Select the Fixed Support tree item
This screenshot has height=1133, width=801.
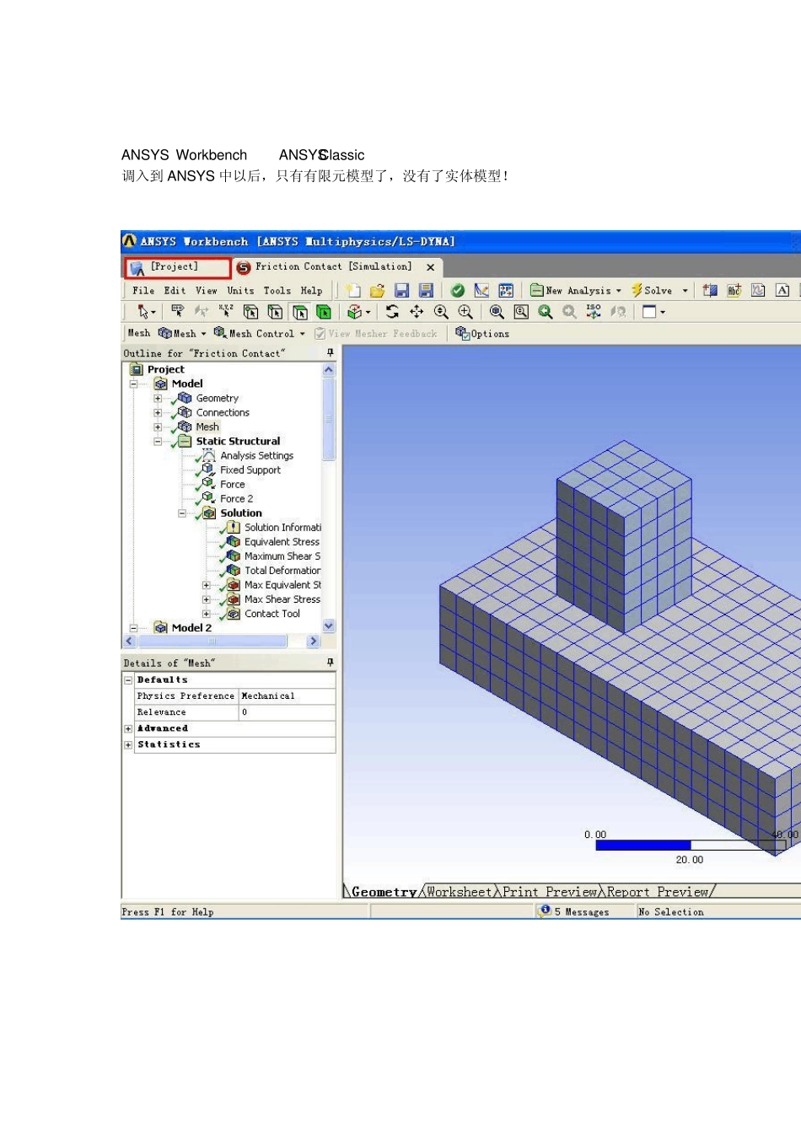(250, 470)
